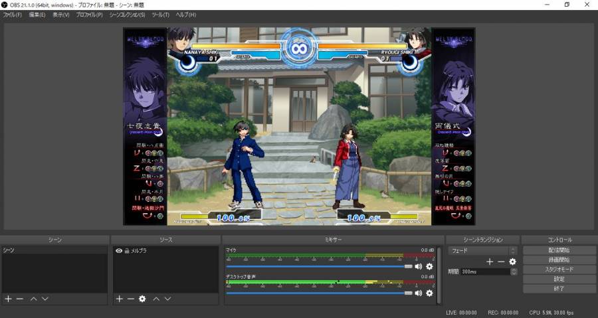Open the ファイル(F) menu
The height and width of the screenshot is (318, 598).
(12, 15)
